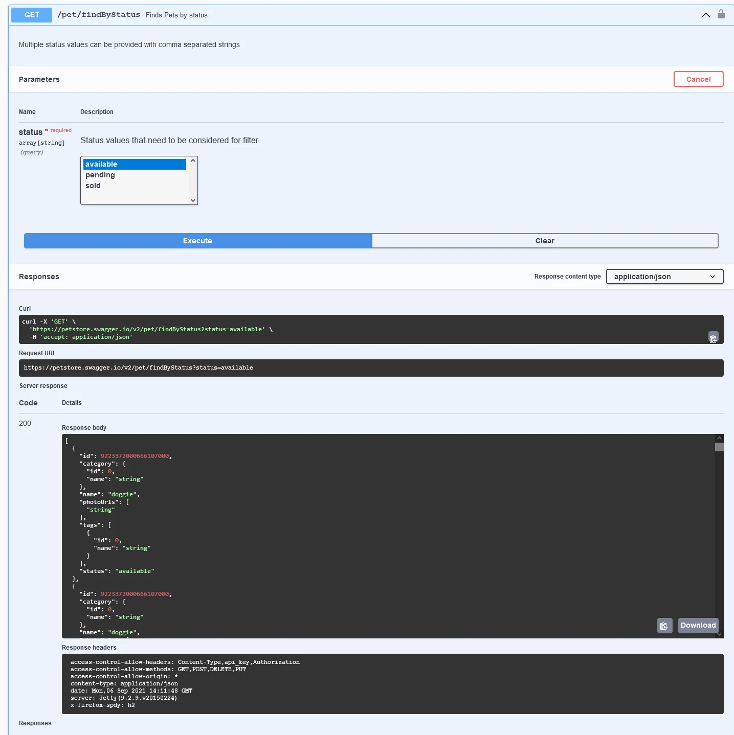Click the status list scroll down arrow
This screenshot has height=735, width=734.
pos(193,200)
